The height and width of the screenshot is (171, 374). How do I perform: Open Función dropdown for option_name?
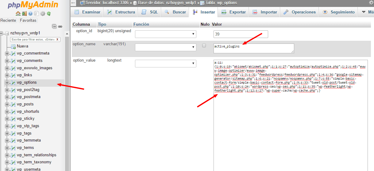click(166, 47)
